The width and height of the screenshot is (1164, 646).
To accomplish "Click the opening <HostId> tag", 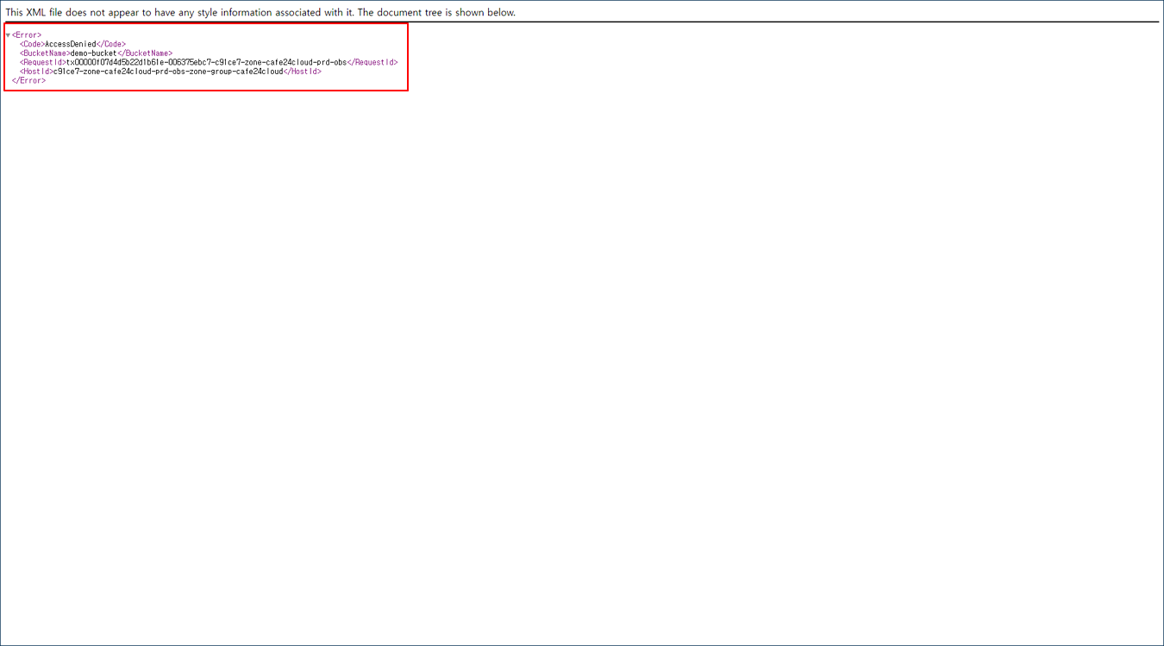I will click(36, 72).
